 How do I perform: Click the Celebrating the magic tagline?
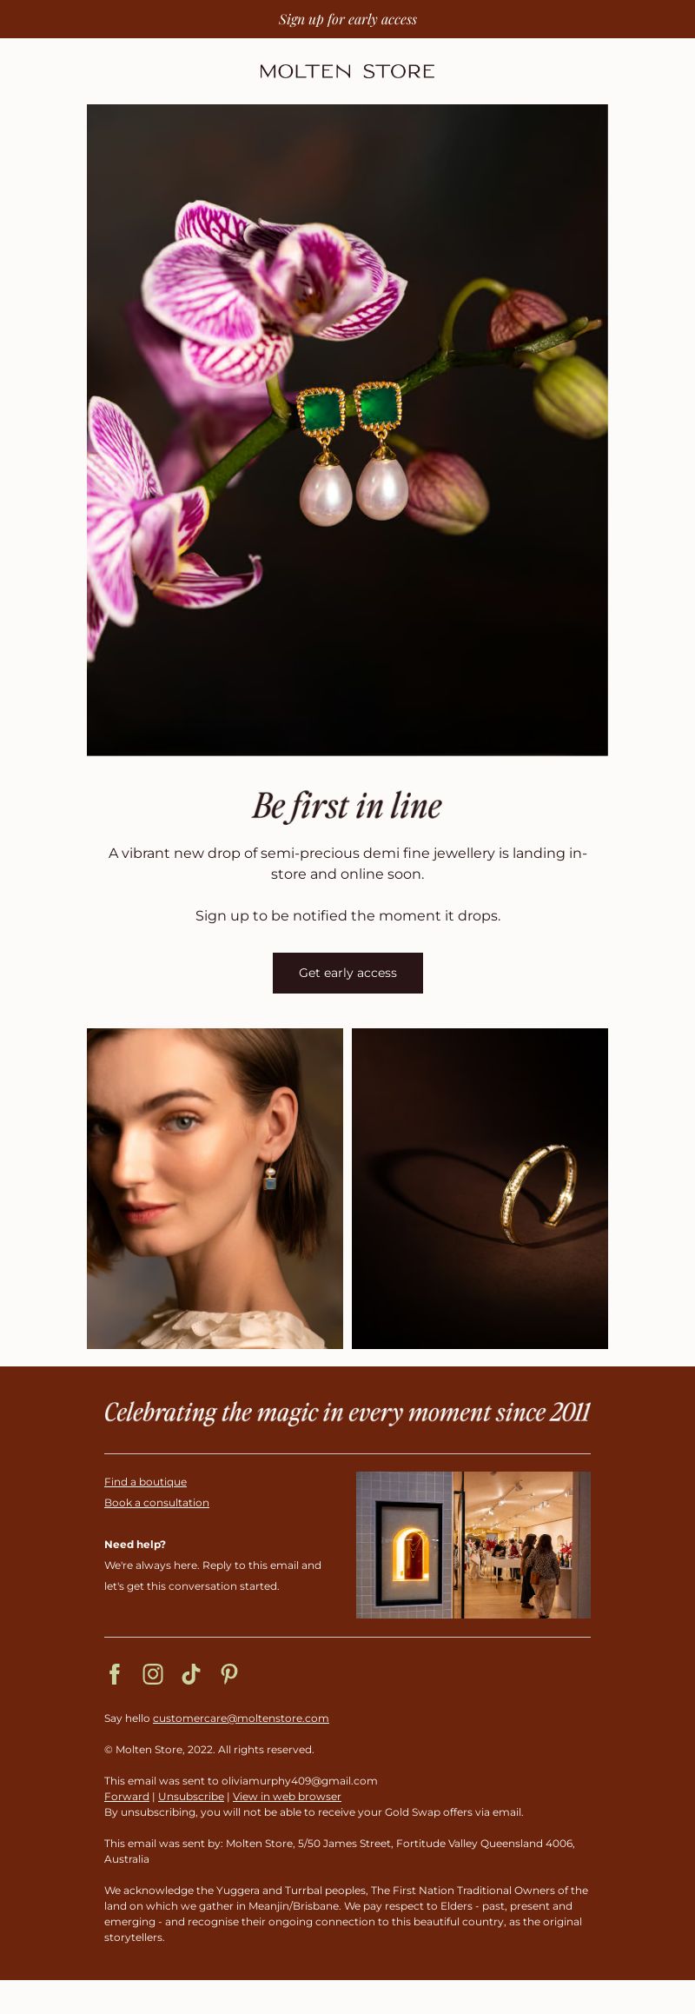pyautogui.click(x=347, y=1412)
